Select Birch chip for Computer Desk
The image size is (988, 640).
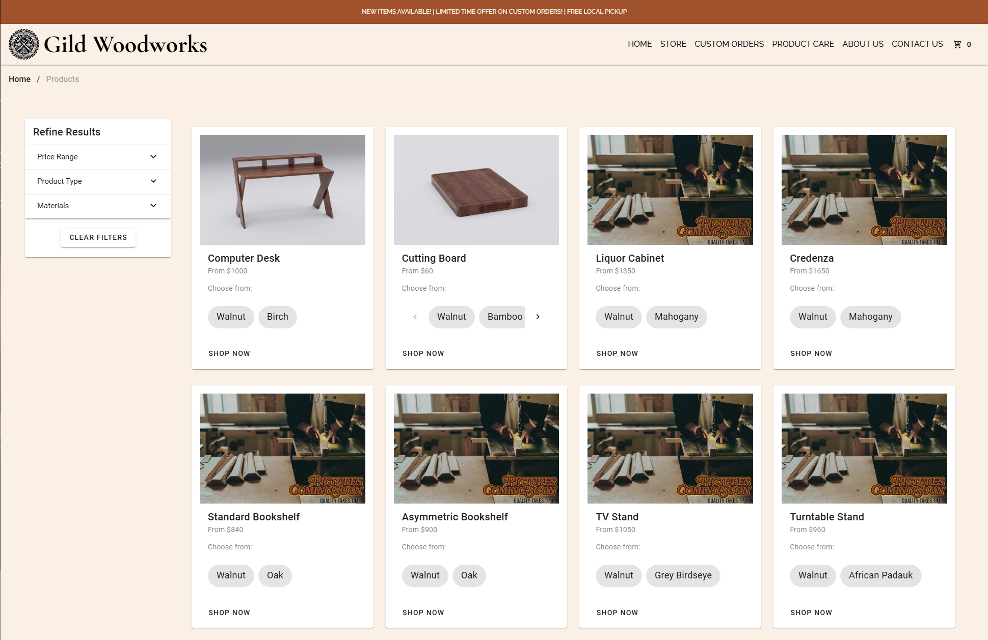pos(277,317)
